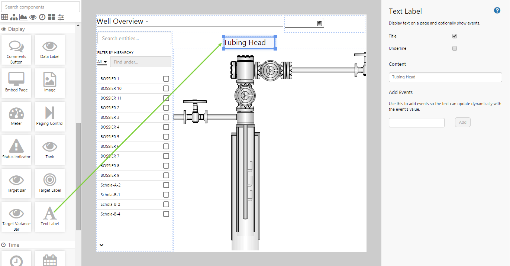This screenshot has height=266, width=510.
Task: Select the area chart category icon
Action: 23,17
